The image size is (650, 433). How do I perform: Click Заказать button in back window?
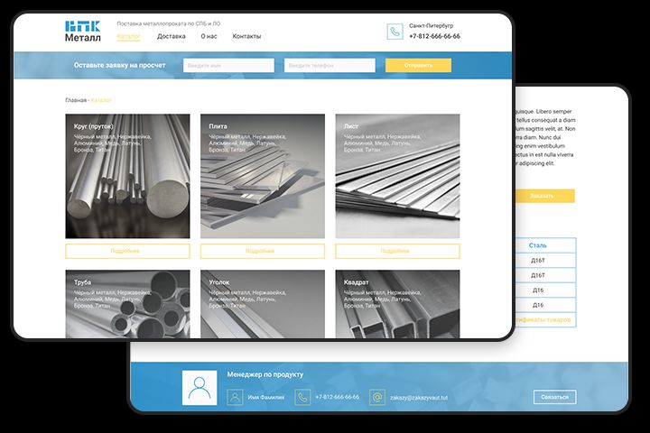point(544,196)
